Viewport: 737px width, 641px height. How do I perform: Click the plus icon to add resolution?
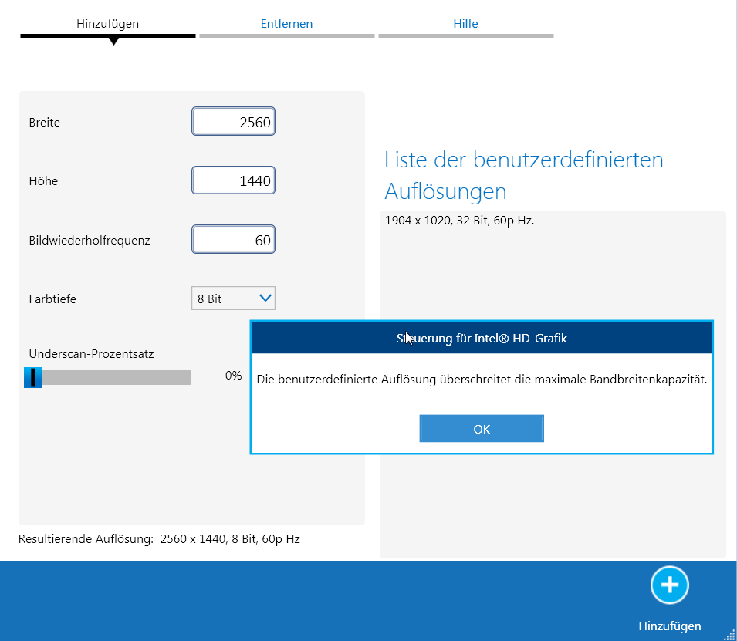[x=669, y=585]
